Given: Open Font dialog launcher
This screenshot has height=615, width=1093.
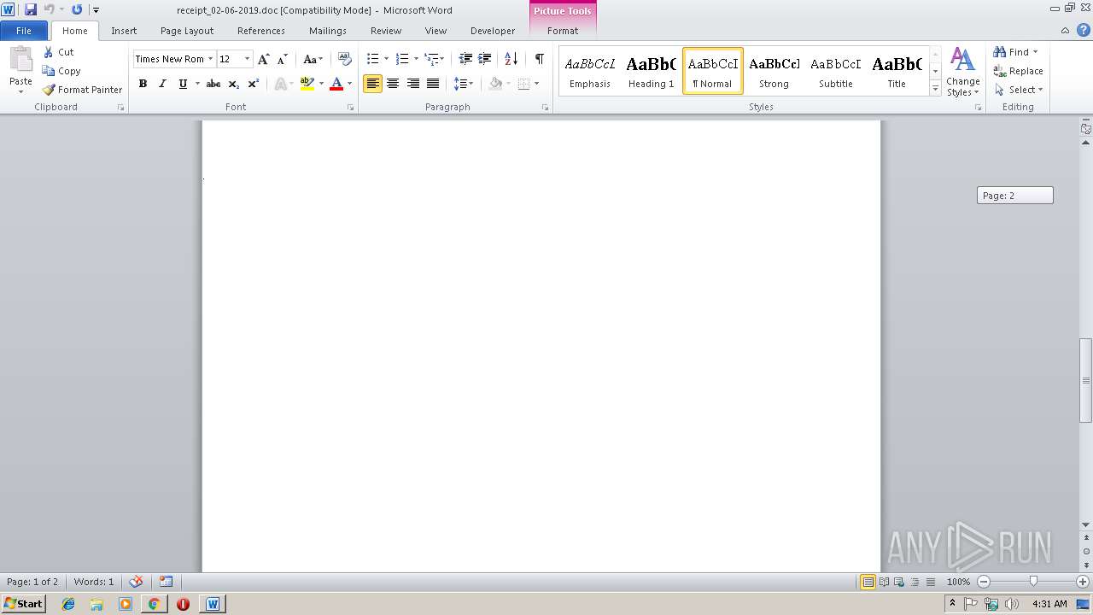Looking at the screenshot, I should tap(351, 108).
